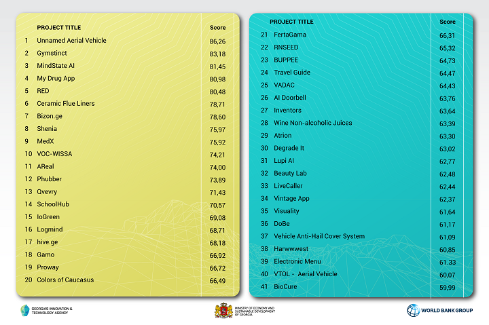This screenshot has width=489, height=325.
Task: Click the WORLD BANK GROUP text
Action: (x=447, y=310)
